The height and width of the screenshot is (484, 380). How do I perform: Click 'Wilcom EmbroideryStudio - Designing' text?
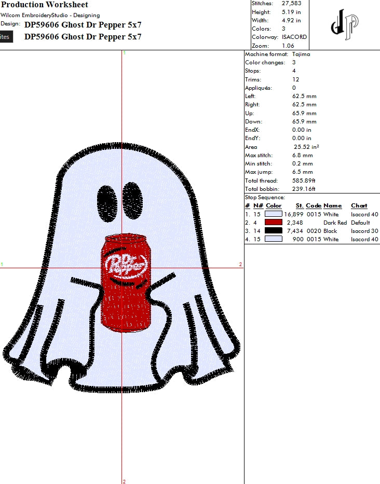(50, 15)
